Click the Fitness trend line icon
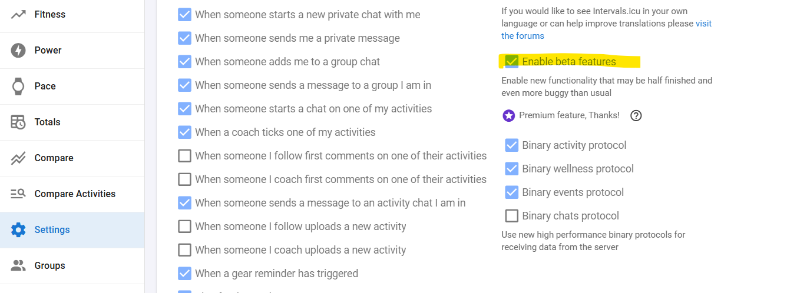This screenshot has height=293, width=787. point(18,14)
